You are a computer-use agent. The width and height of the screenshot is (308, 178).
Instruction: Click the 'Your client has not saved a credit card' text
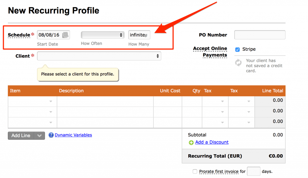[x=264, y=66]
